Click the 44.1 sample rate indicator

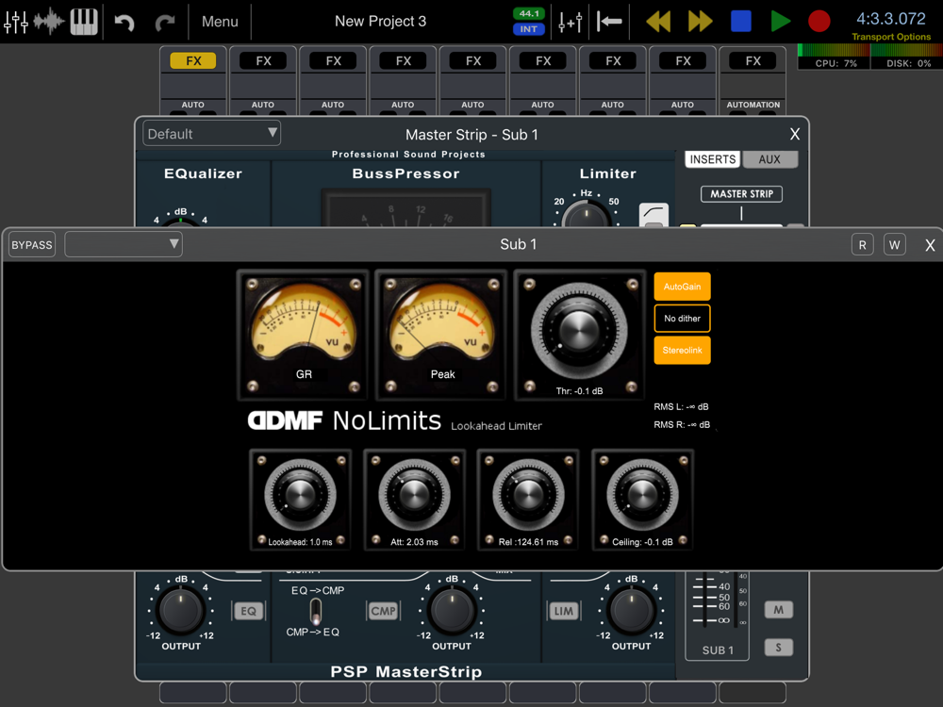coord(529,13)
